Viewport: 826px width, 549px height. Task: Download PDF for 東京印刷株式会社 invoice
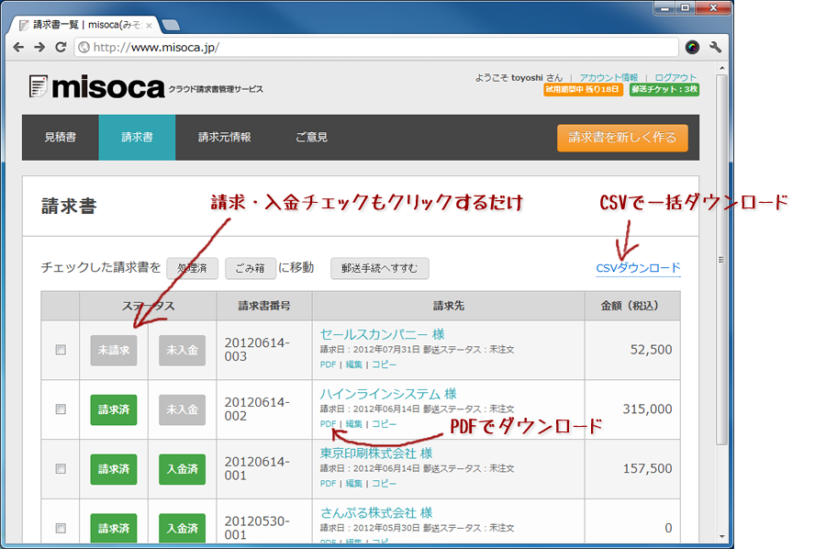[328, 484]
